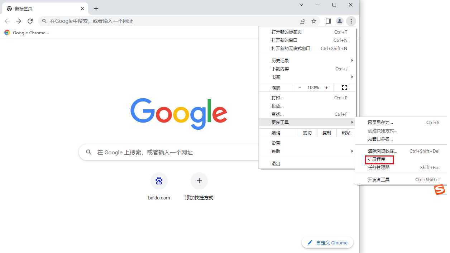Select 打开新的窗口 in the menu
Screen dimensions: 450x253
pyautogui.click(x=307, y=40)
